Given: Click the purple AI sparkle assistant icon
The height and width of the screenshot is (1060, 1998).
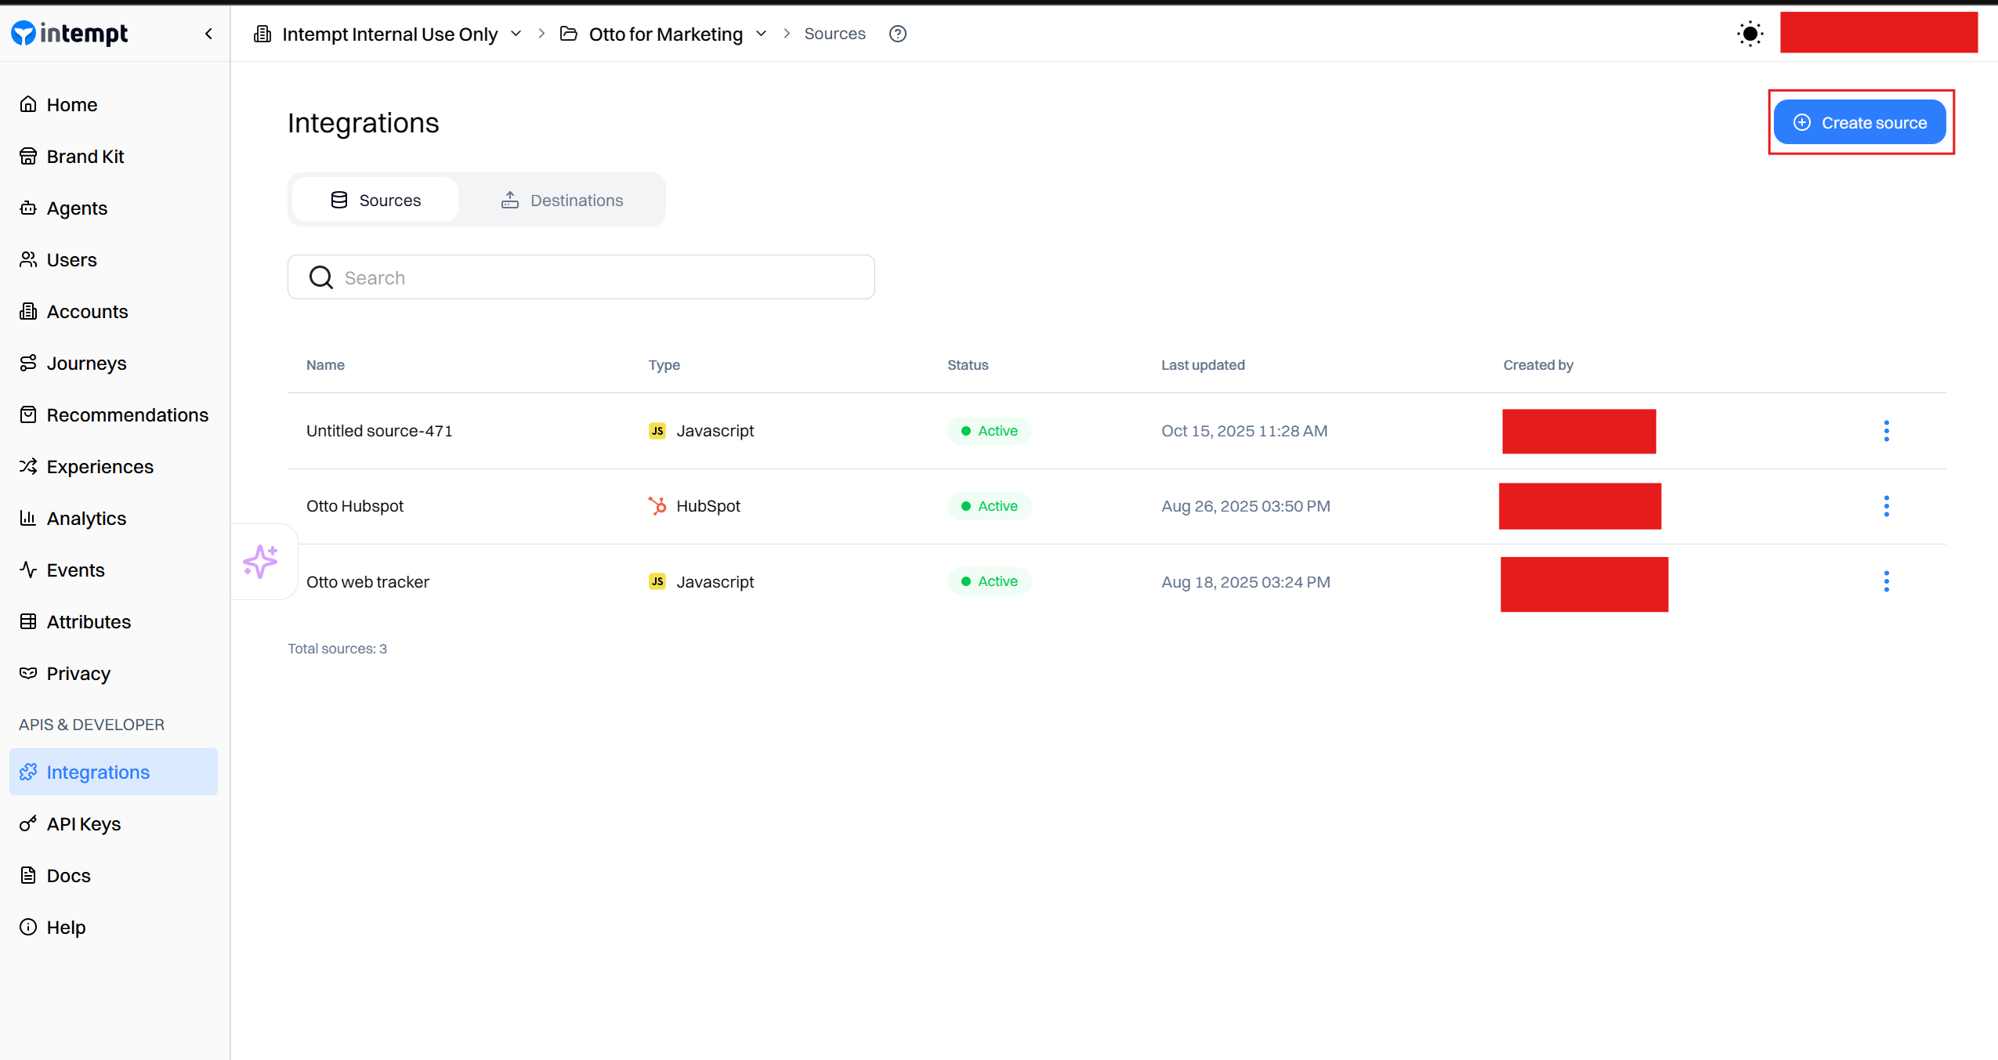Looking at the screenshot, I should 261,561.
